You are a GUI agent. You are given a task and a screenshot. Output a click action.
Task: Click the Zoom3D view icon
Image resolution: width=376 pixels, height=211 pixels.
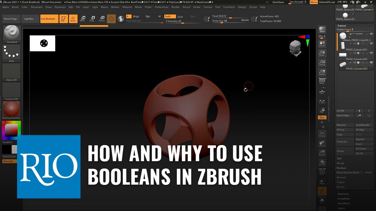click(x=322, y=153)
